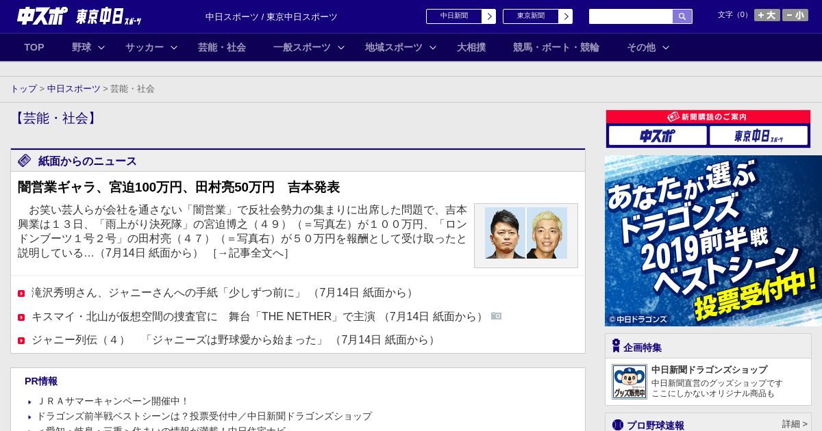Open the ＪＲＡサマーキャンペーン開催中！ PR link

tap(112, 402)
